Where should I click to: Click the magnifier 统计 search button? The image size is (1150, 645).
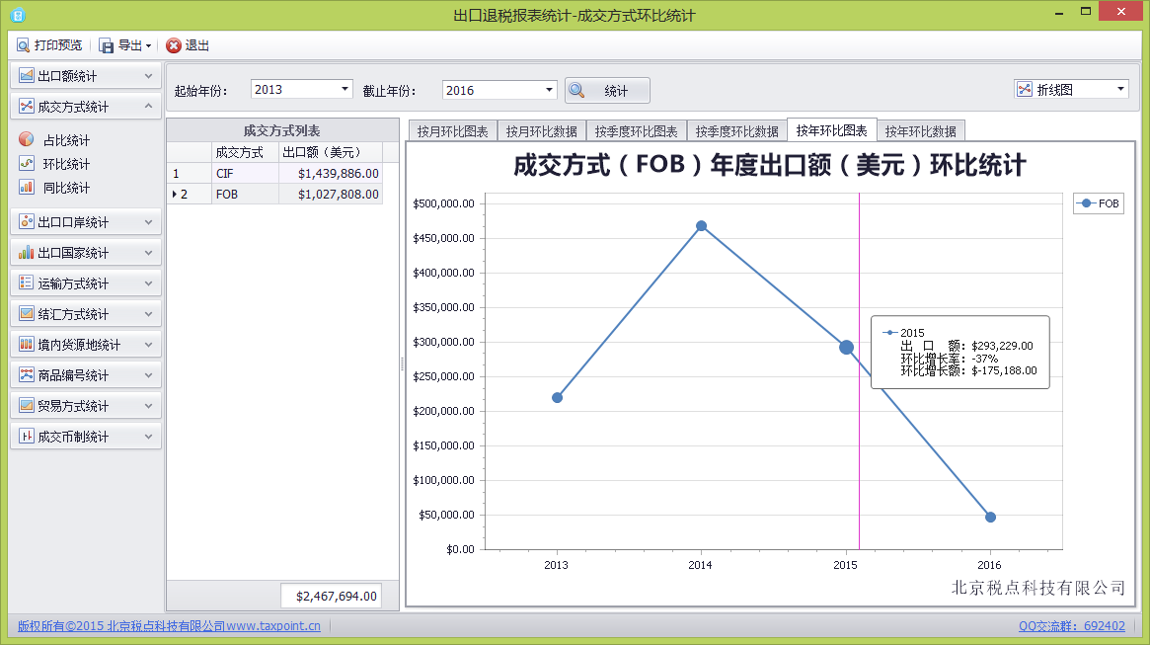607,91
